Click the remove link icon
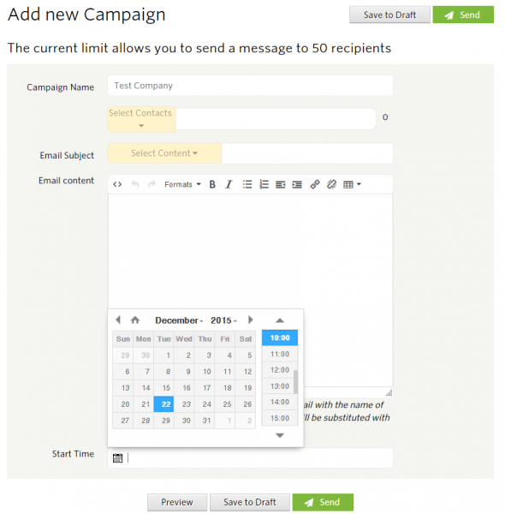This screenshot has width=505, height=514. 331,184
